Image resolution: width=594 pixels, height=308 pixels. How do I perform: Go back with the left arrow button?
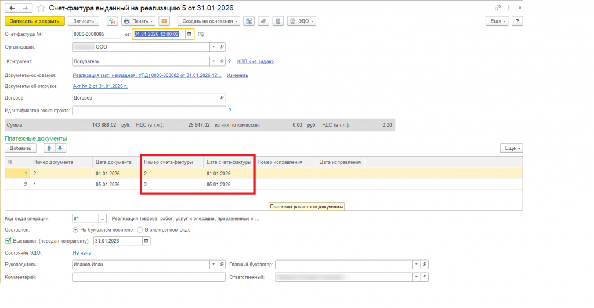click(x=12, y=8)
